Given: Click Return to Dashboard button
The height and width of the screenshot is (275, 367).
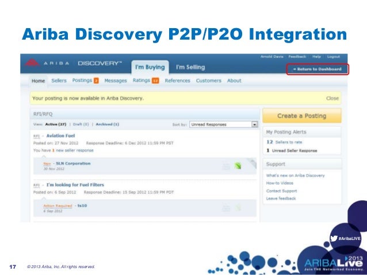Looking at the screenshot, I should 318,69.
